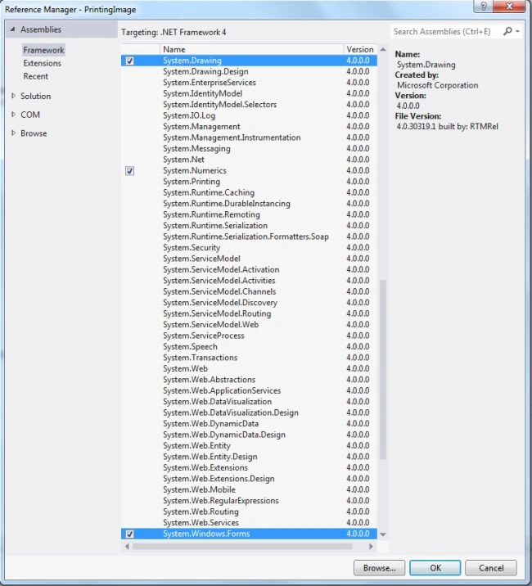Click the vertical scrollbar down arrow
This screenshot has width=532, height=586.
pos(383,534)
